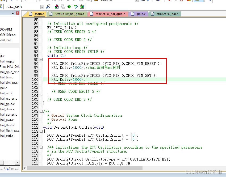Viewport: 226px width, 177px height.
Task: Select hal_flash.c in project tree
Action: 7,125
